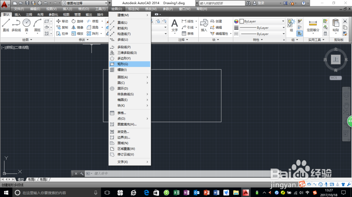Expand the 修改 ribbon panel title
This screenshot has height=197, width=352.
(83, 40)
